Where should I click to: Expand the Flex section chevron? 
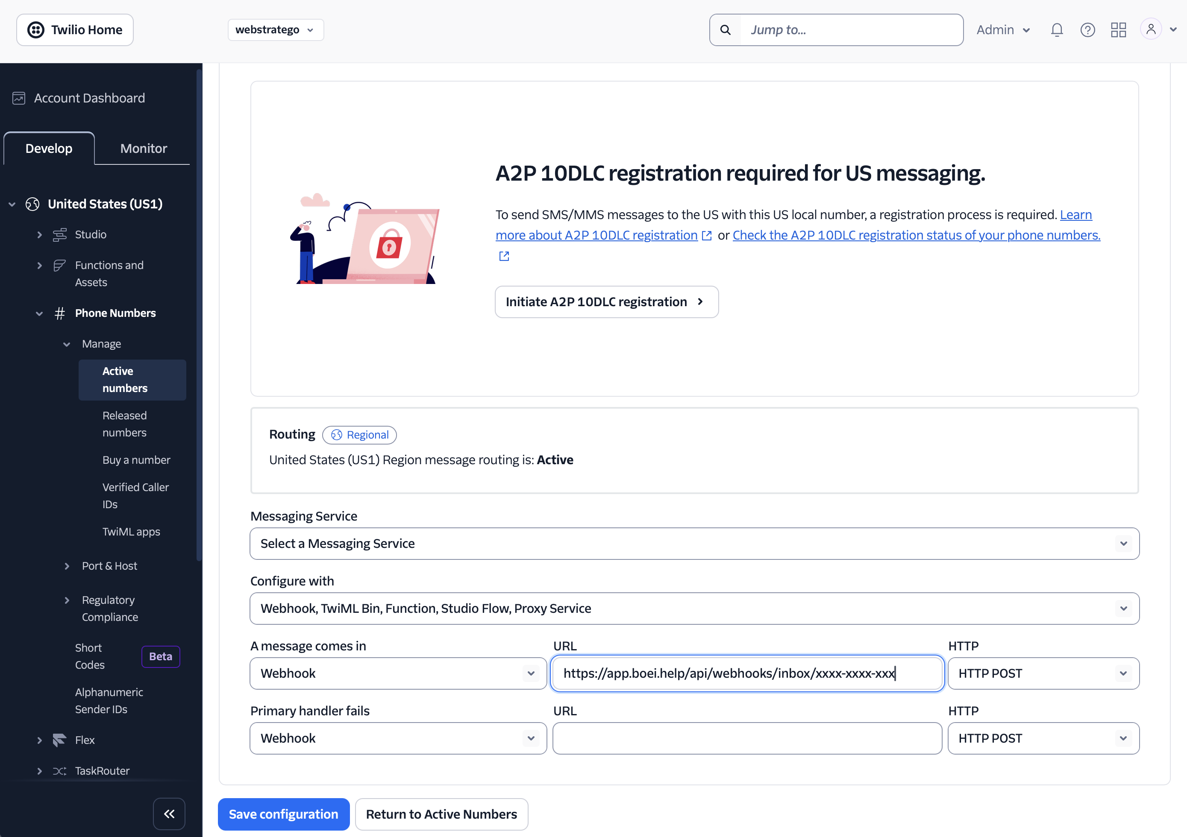[x=39, y=740]
